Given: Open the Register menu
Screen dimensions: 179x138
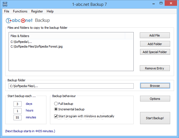Looking at the screenshot, I should pos(37,11).
